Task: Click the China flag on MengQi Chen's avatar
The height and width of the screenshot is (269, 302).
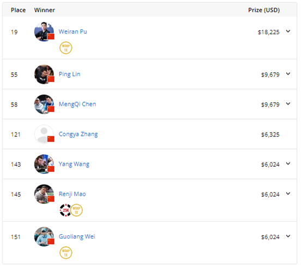Action: tap(51, 109)
